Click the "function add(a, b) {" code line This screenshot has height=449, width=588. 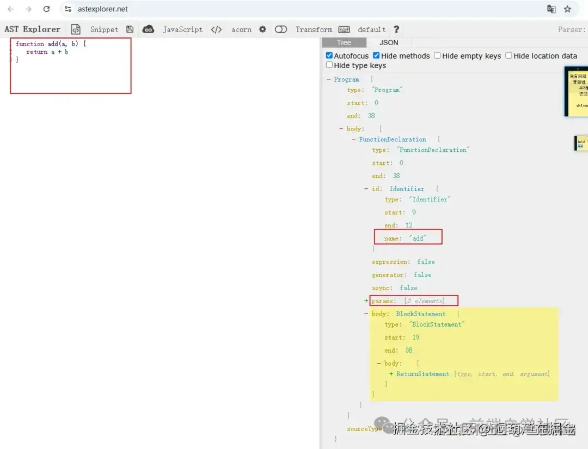click(x=51, y=44)
